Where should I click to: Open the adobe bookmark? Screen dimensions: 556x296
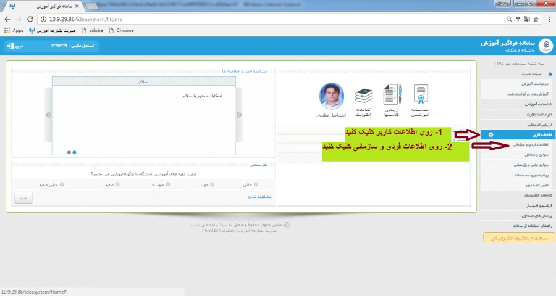(92, 30)
